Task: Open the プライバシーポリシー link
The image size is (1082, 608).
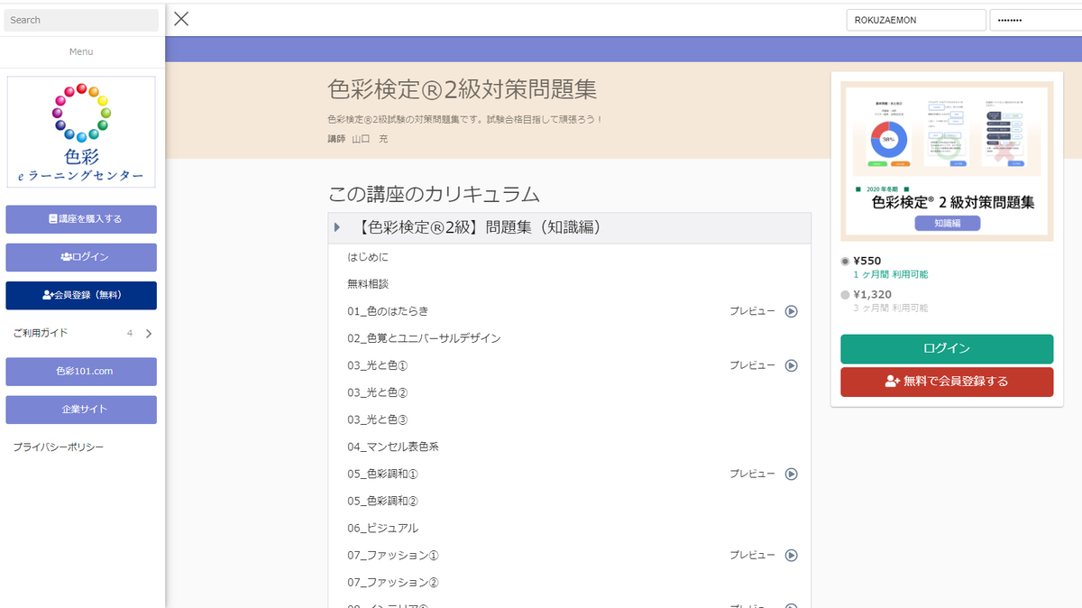Action: pyautogui.click(x=59, y=447)
